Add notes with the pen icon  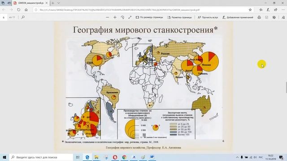[268, 10]
